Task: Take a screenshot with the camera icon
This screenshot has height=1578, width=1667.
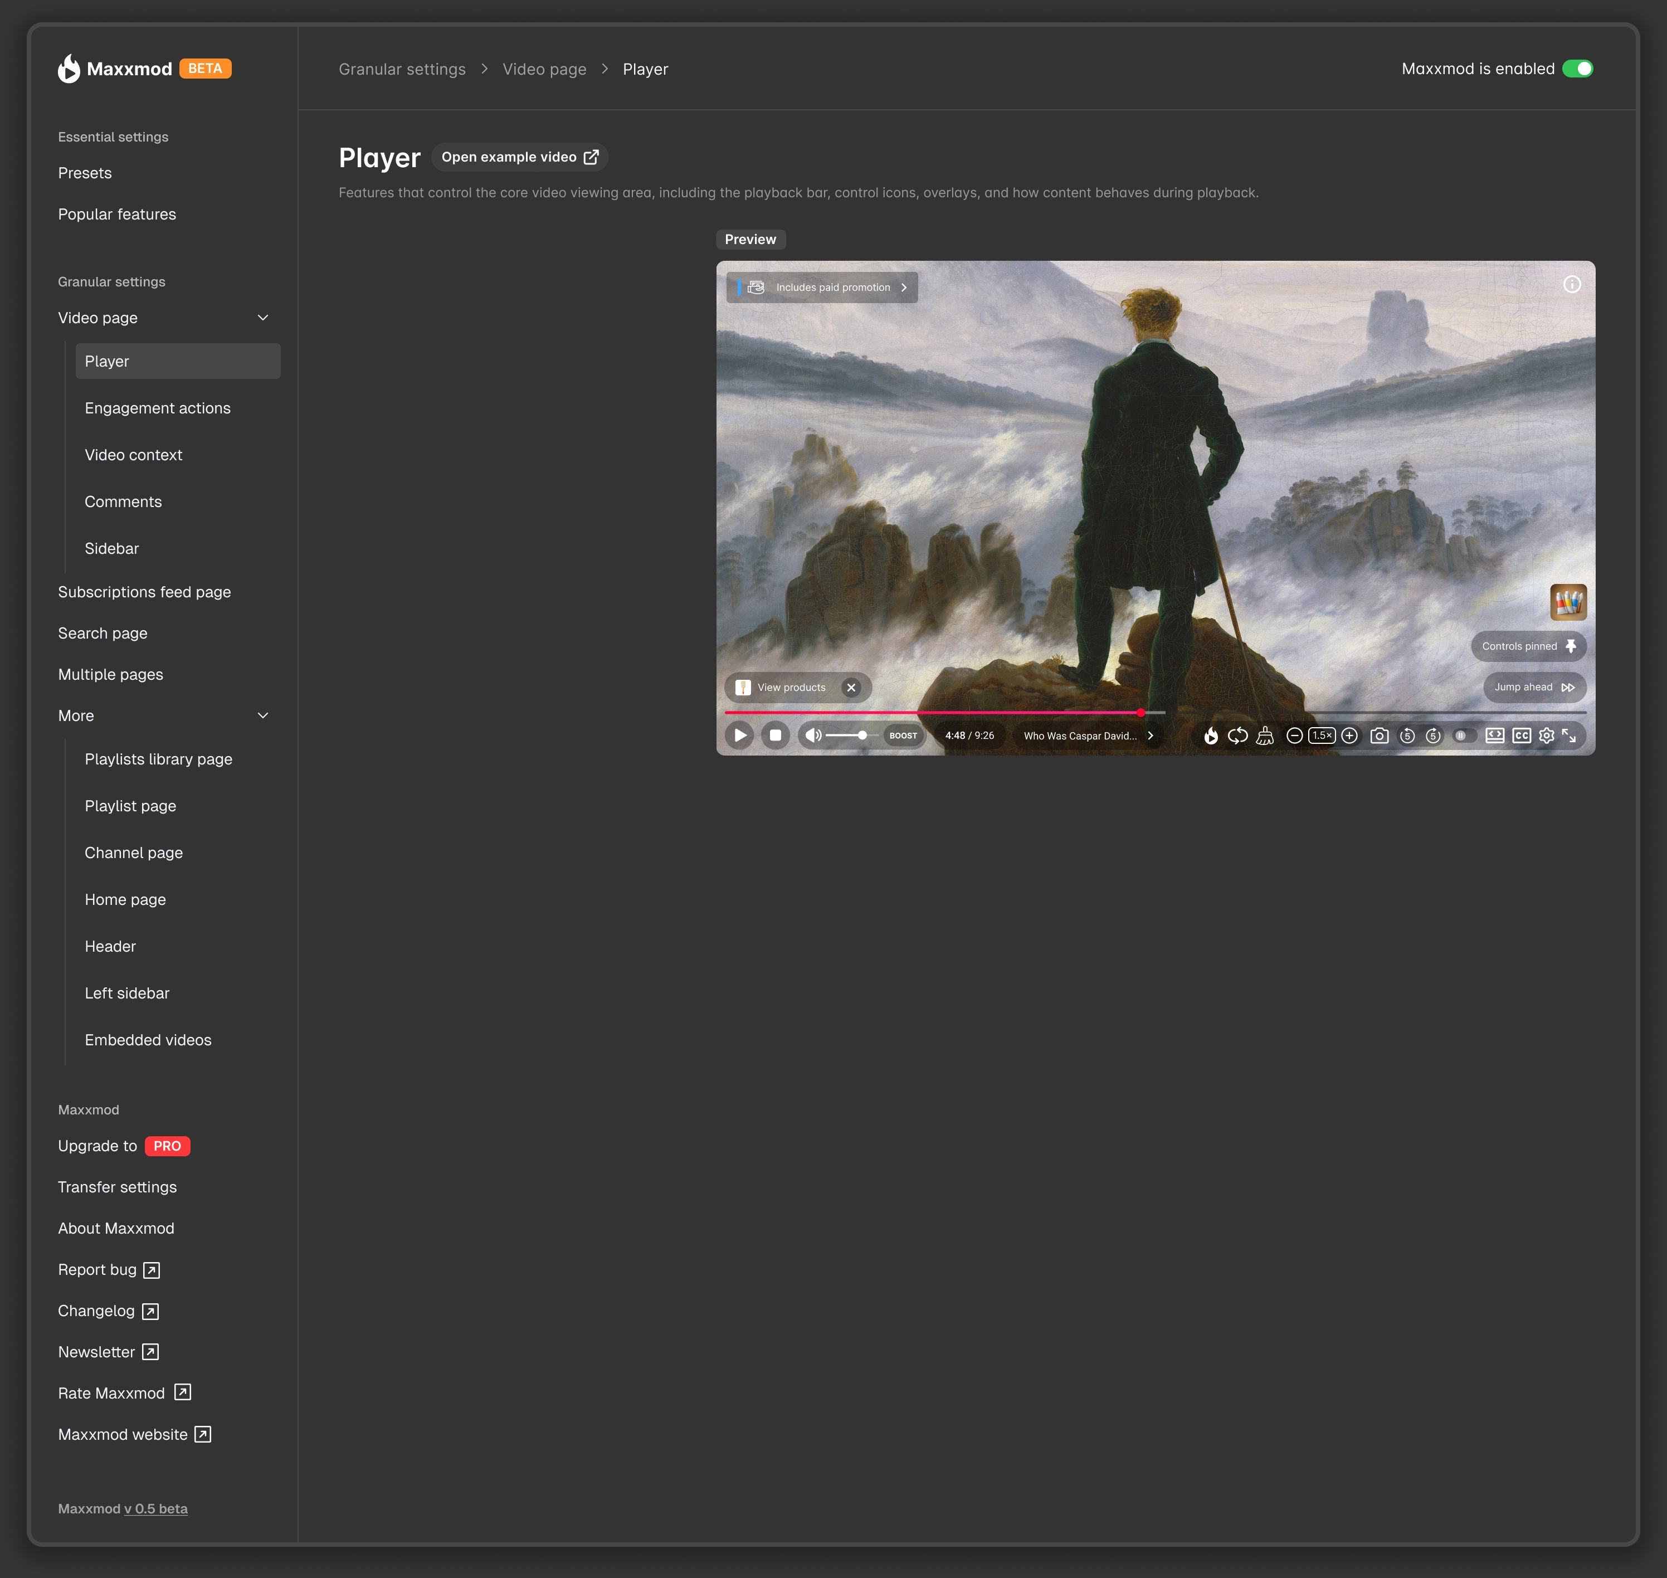Action: tap(1380, 735)
